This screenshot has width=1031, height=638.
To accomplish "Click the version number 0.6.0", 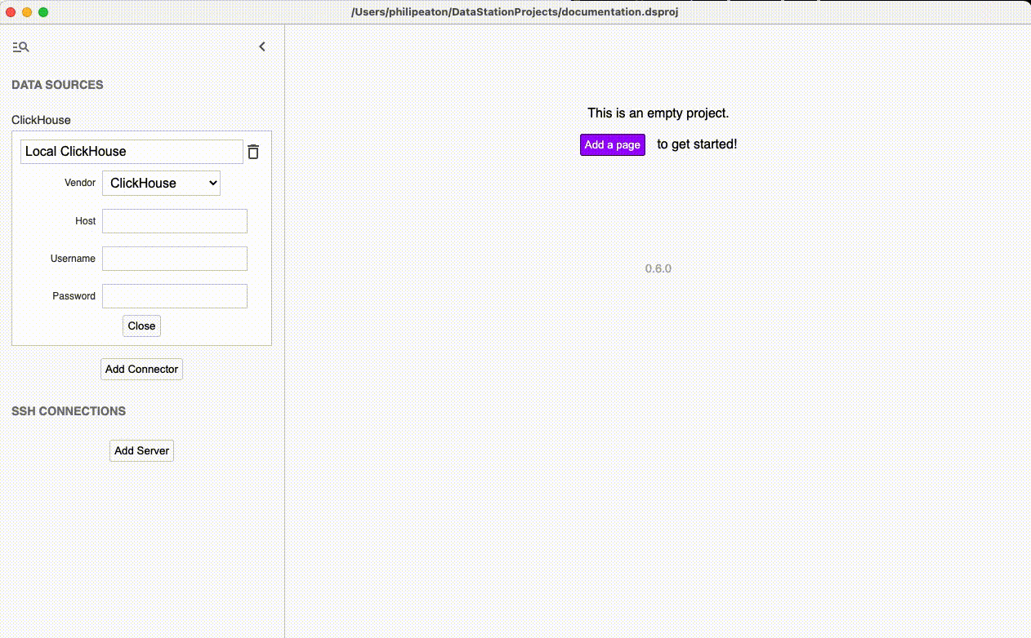I will [x=658, y=268].
